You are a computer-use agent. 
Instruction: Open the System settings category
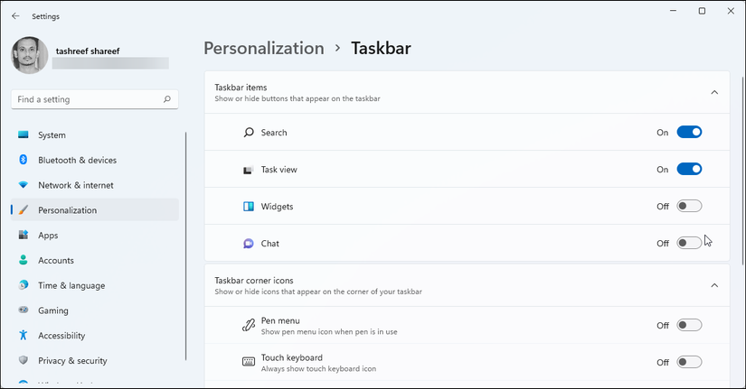coord(52,135)
